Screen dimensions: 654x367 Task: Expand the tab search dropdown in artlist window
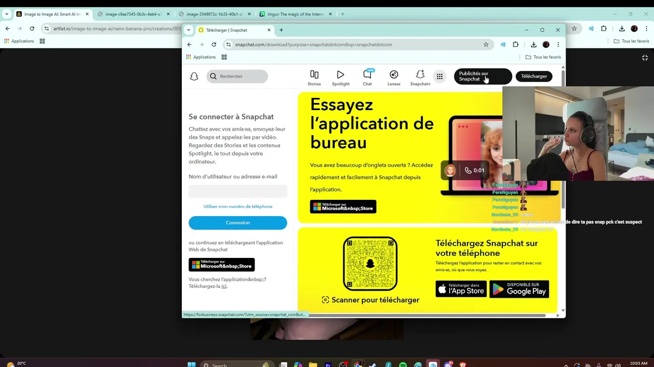pyautogui.click(x=7, y=14)
